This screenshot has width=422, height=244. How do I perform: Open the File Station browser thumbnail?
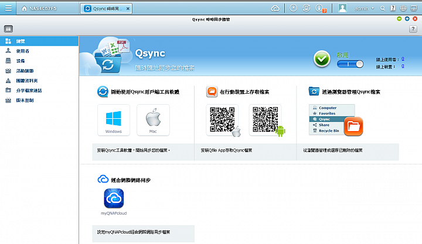click(x=332, y=119)
